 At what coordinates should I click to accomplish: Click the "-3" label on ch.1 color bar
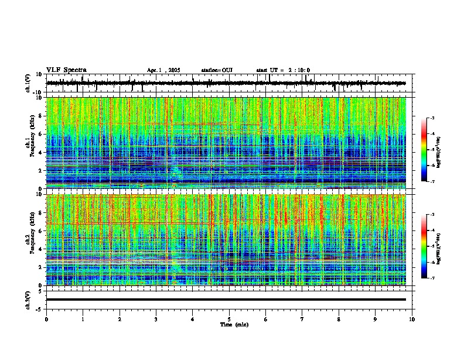432,118
